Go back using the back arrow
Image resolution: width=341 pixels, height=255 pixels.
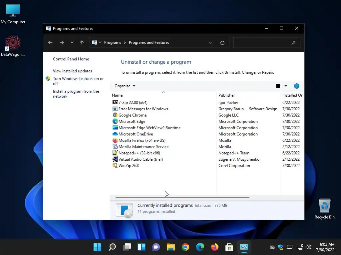50,42
